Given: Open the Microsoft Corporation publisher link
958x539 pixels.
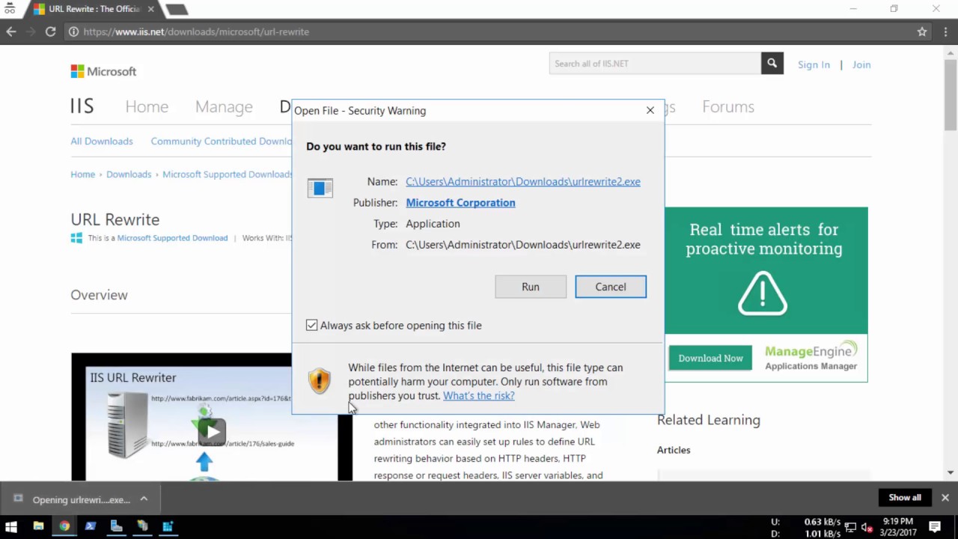Looking at the screenshot, I should click(460, 202).
